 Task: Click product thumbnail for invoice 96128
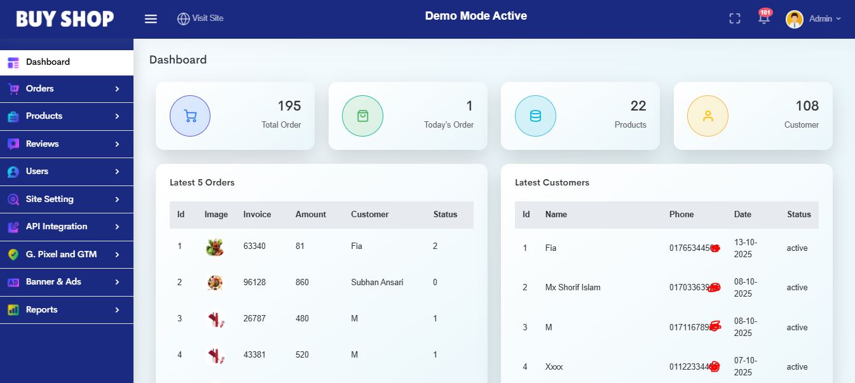215,283
